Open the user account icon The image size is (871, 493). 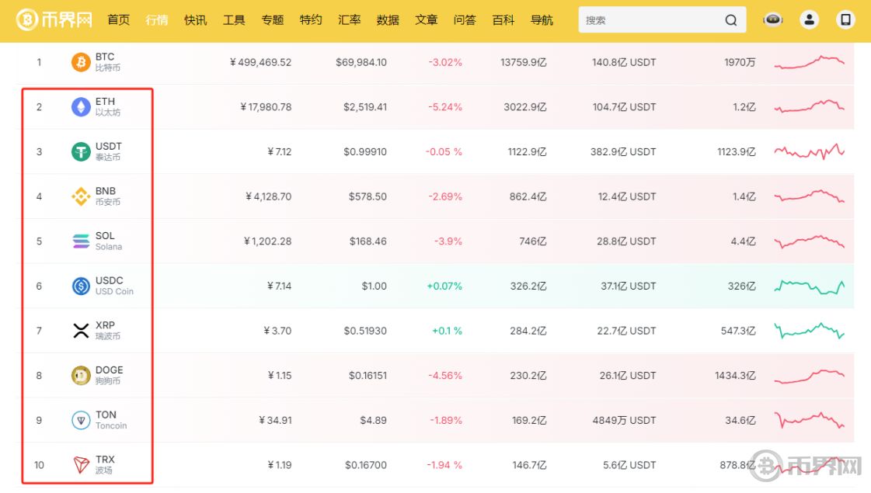click(810, 20)
